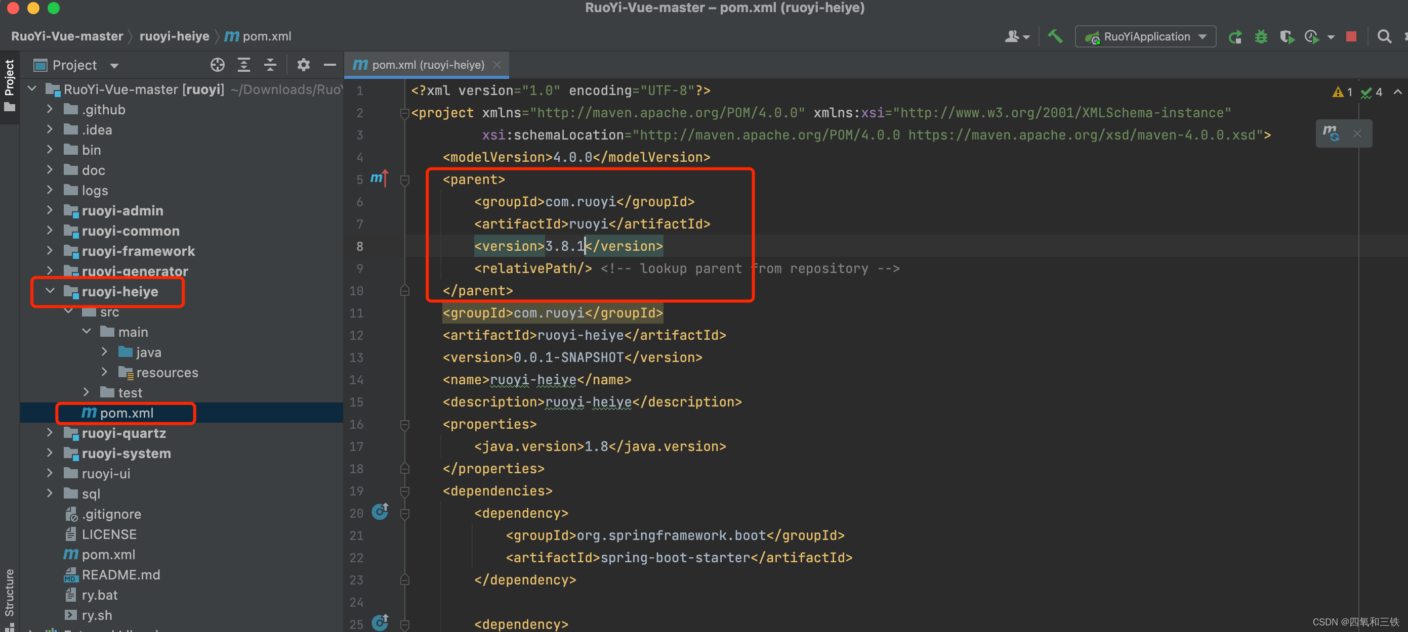
Task: Collapse the ruoyi-heiye module
Action: (50, 291)
